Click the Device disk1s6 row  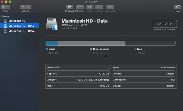tap(144, 86)
